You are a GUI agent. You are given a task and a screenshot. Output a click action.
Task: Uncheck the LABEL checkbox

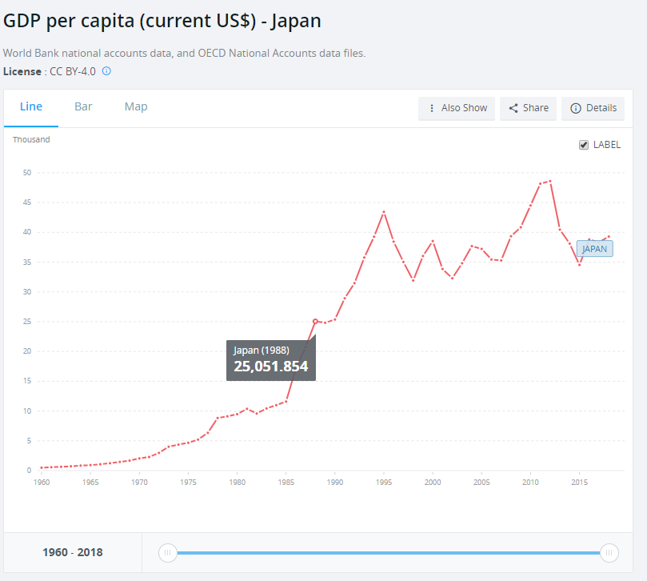coord(583,145)
